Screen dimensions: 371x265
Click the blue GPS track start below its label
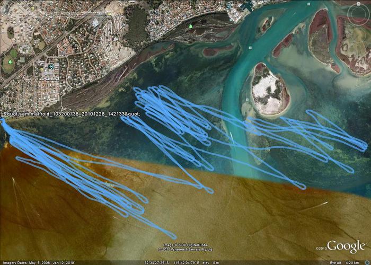3,122
